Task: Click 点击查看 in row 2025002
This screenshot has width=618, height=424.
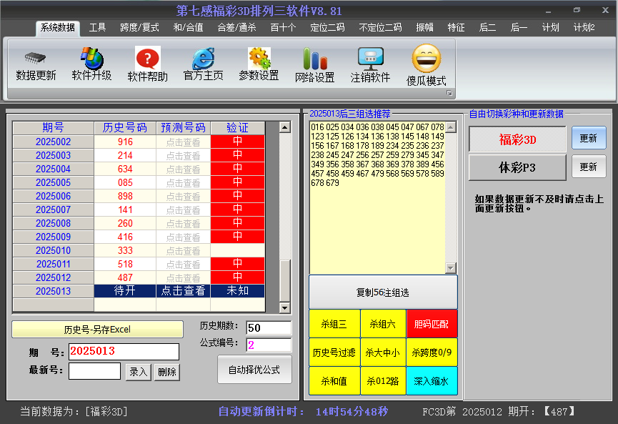Action: point(184,142)
